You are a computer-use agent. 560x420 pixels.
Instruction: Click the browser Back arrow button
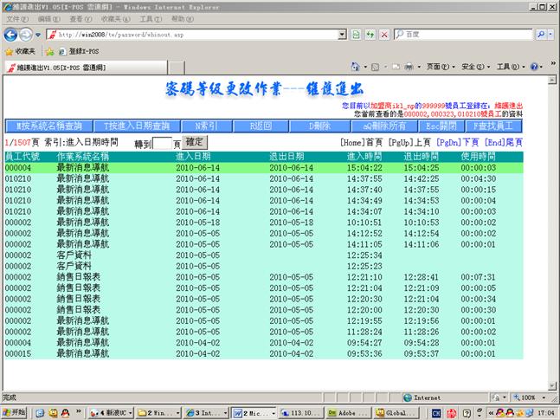(11, 35)
